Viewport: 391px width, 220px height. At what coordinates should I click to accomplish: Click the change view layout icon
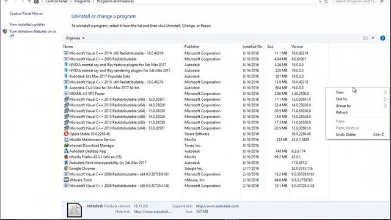[x=365, y=38]
